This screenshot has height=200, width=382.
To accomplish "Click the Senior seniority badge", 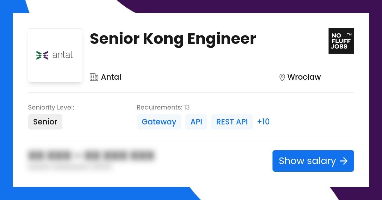I will [x=45, y=122].
